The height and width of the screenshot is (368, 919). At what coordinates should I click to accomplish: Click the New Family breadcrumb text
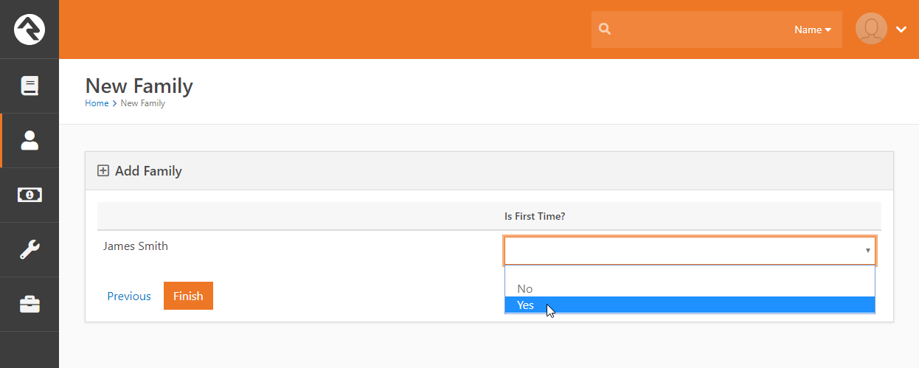click(143, 103)
